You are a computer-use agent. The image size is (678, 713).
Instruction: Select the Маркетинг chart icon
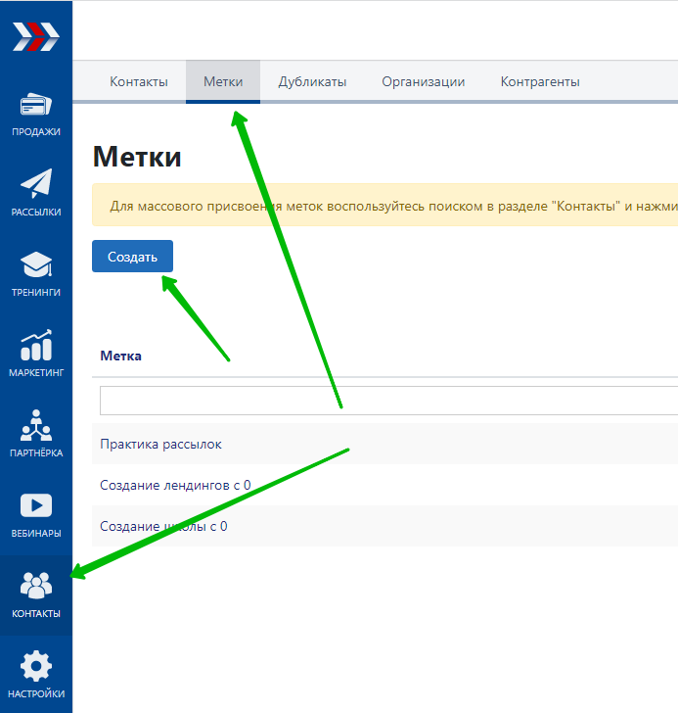click(x=35, y=346)
